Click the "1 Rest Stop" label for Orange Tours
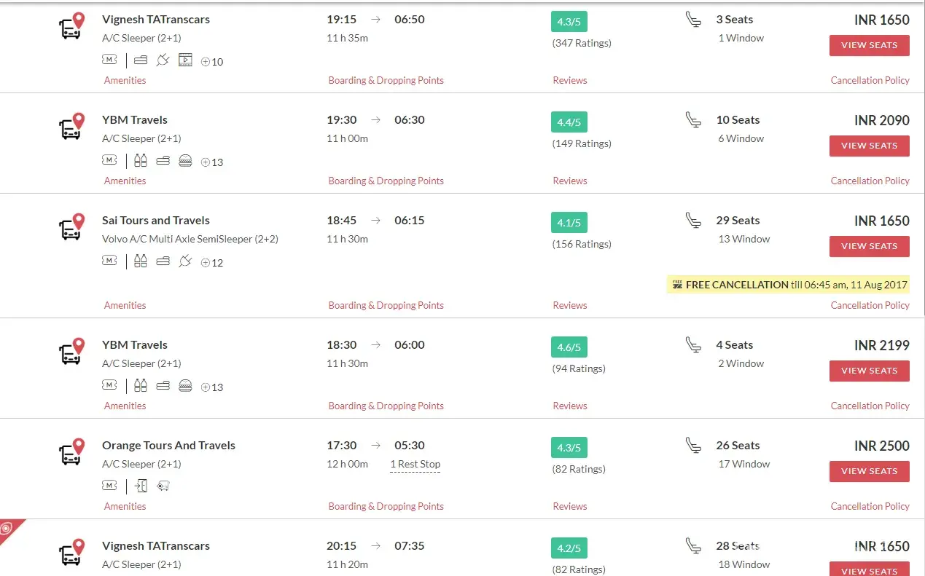Screen dimensions: 925x576 point(415,464)
